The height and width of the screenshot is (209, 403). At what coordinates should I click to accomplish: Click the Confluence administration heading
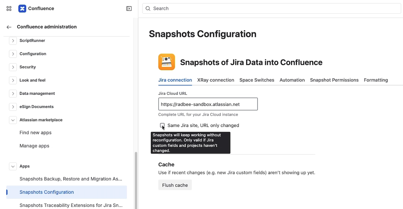coord(47,27)
